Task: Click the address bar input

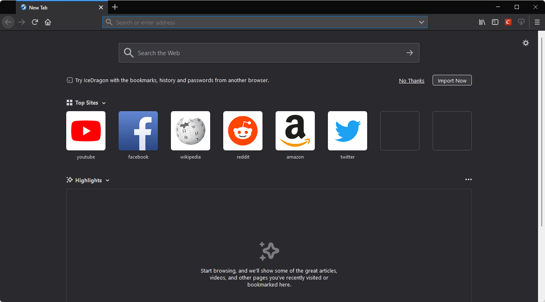Action: tap(265, 22)
